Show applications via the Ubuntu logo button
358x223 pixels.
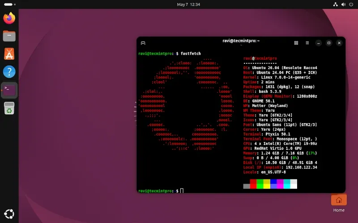point(9,214)
